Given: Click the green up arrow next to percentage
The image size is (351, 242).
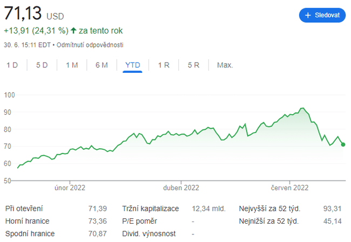Looking at the screenshot, I should click(x=73, y=30).
